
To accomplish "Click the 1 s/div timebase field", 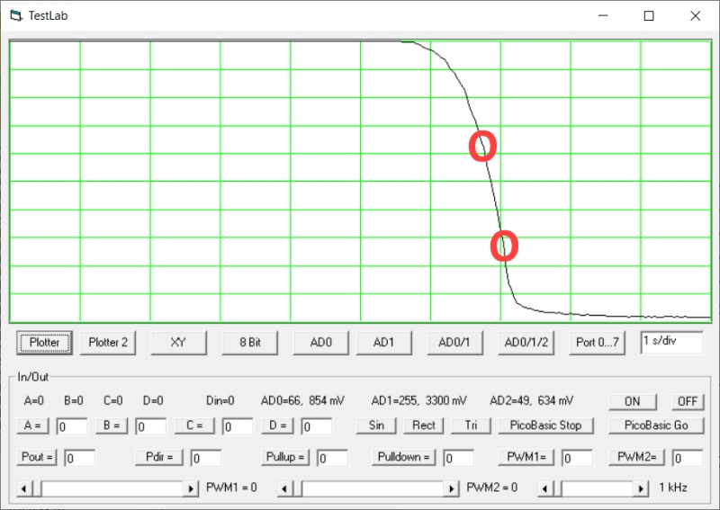I will click(671, 341).
